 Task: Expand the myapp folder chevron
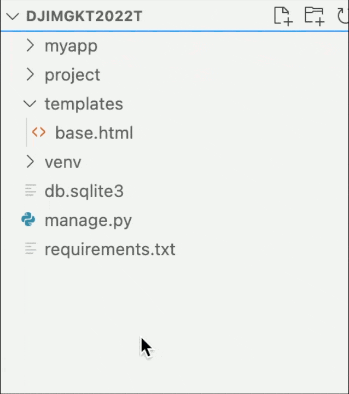coord(30,46)
